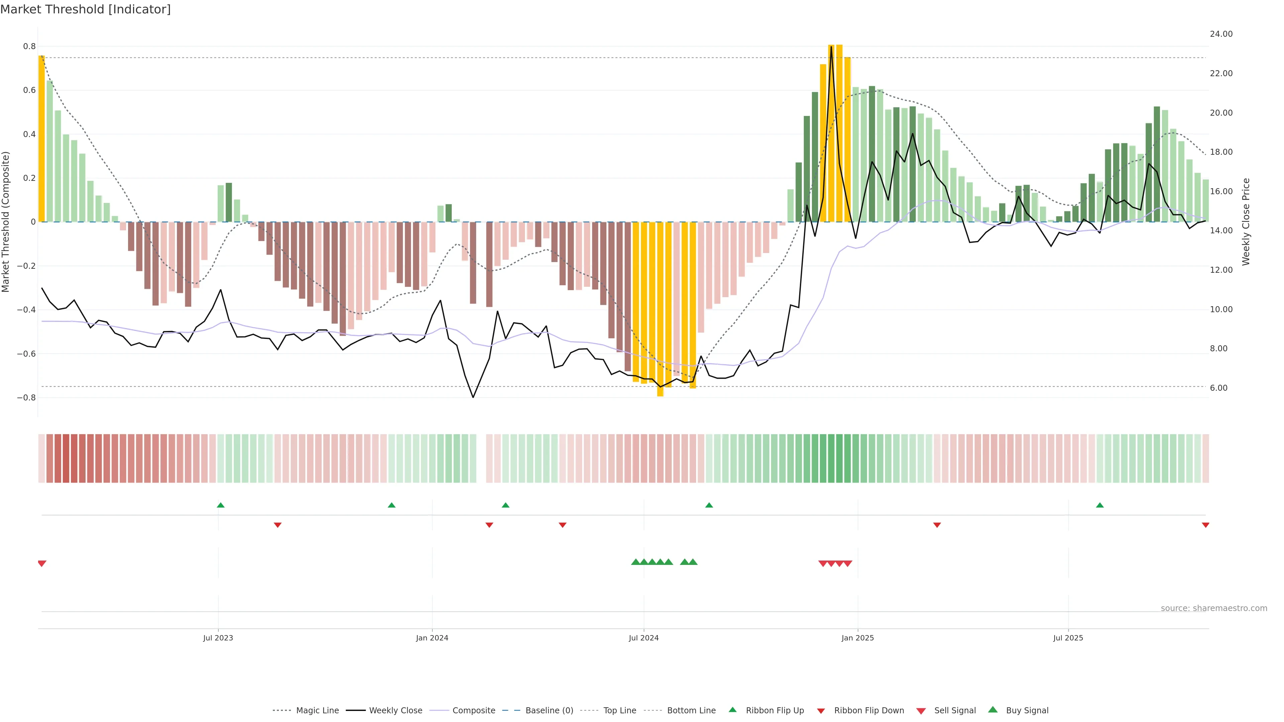This screenshot has width=1284, height=722.
Task: Toggle Magic Line series in legend
Action: 317,711
